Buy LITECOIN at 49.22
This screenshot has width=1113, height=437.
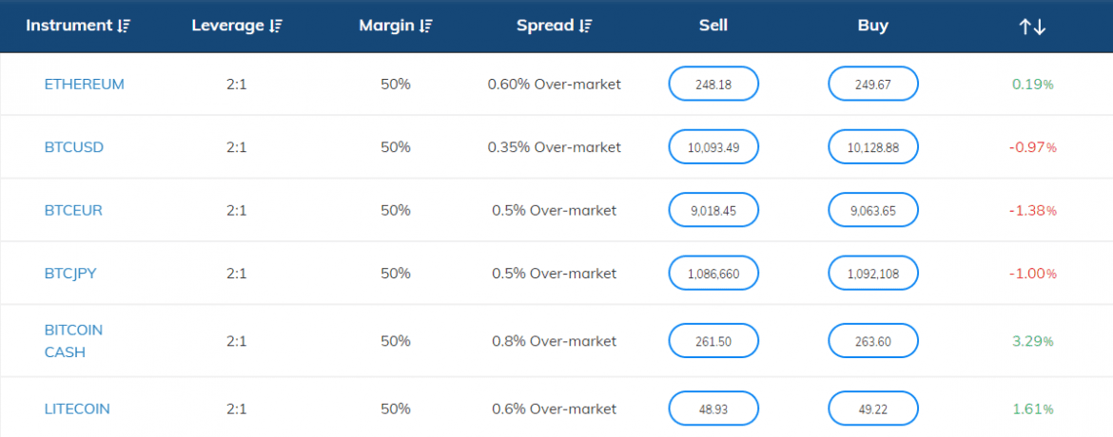(x=872, y=408)
